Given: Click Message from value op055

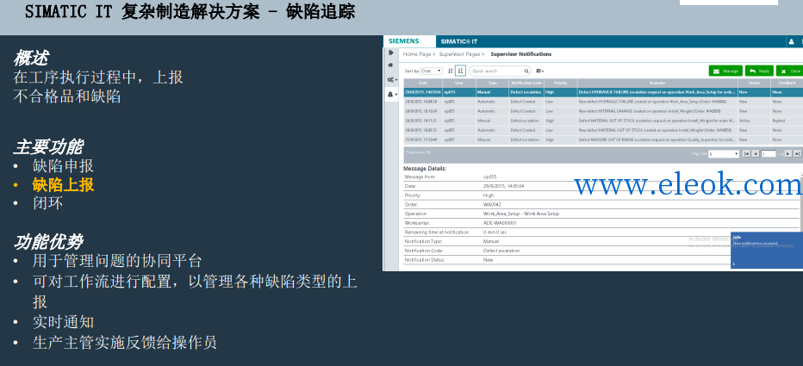Looking at the screenshot, I should [x=489, y=177].
